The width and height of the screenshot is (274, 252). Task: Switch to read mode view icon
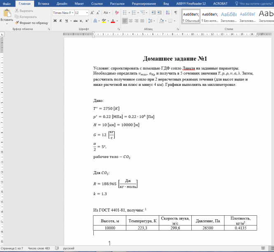[263, 248]
